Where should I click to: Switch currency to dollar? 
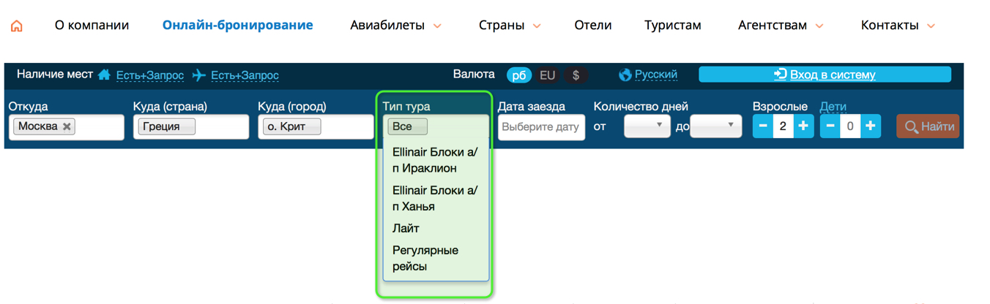pyautogui.click(x=576, y=75)
